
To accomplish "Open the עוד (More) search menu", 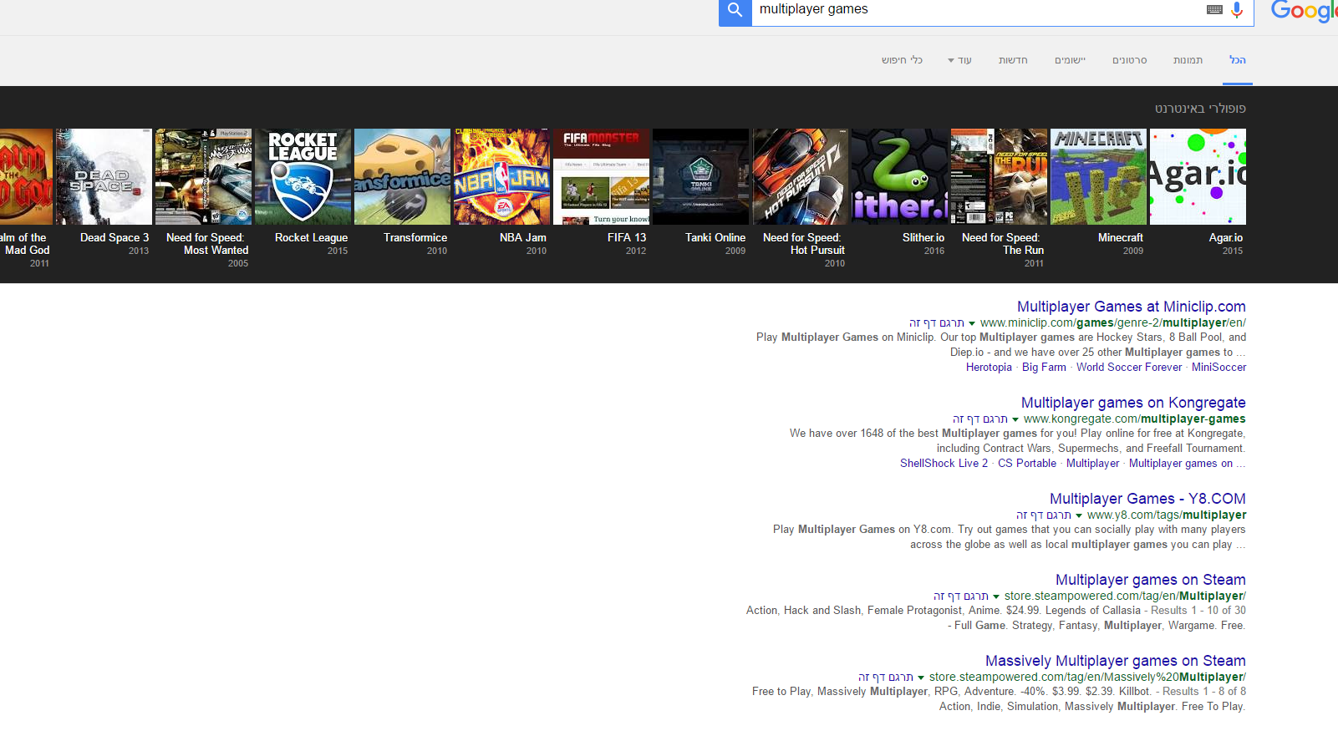I will [x=959, y=60].
